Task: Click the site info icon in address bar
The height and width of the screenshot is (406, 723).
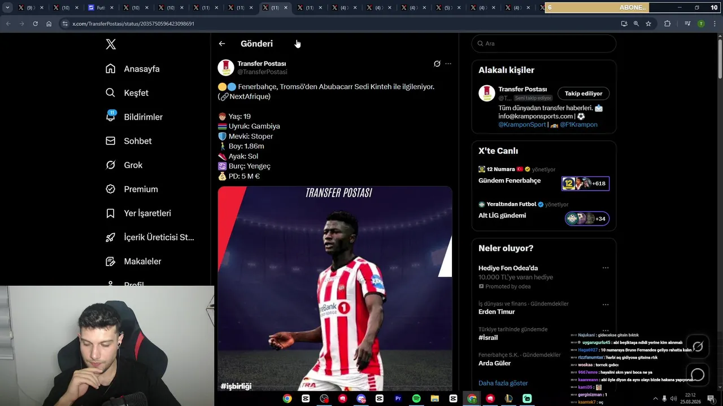Action: pyautogui.click(x=65, y=24)
